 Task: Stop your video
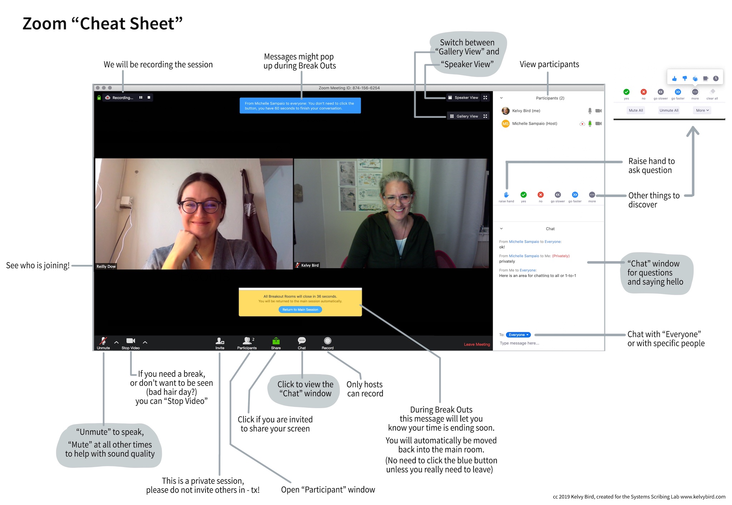coord(130,341)
